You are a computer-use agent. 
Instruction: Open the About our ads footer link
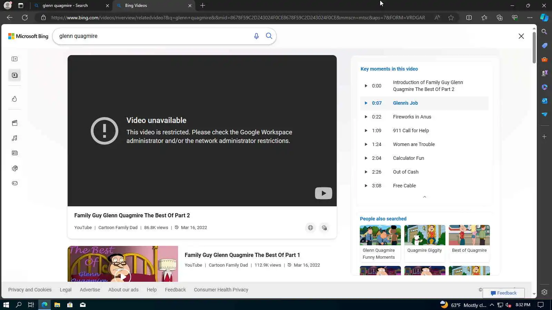coord(124,290)
